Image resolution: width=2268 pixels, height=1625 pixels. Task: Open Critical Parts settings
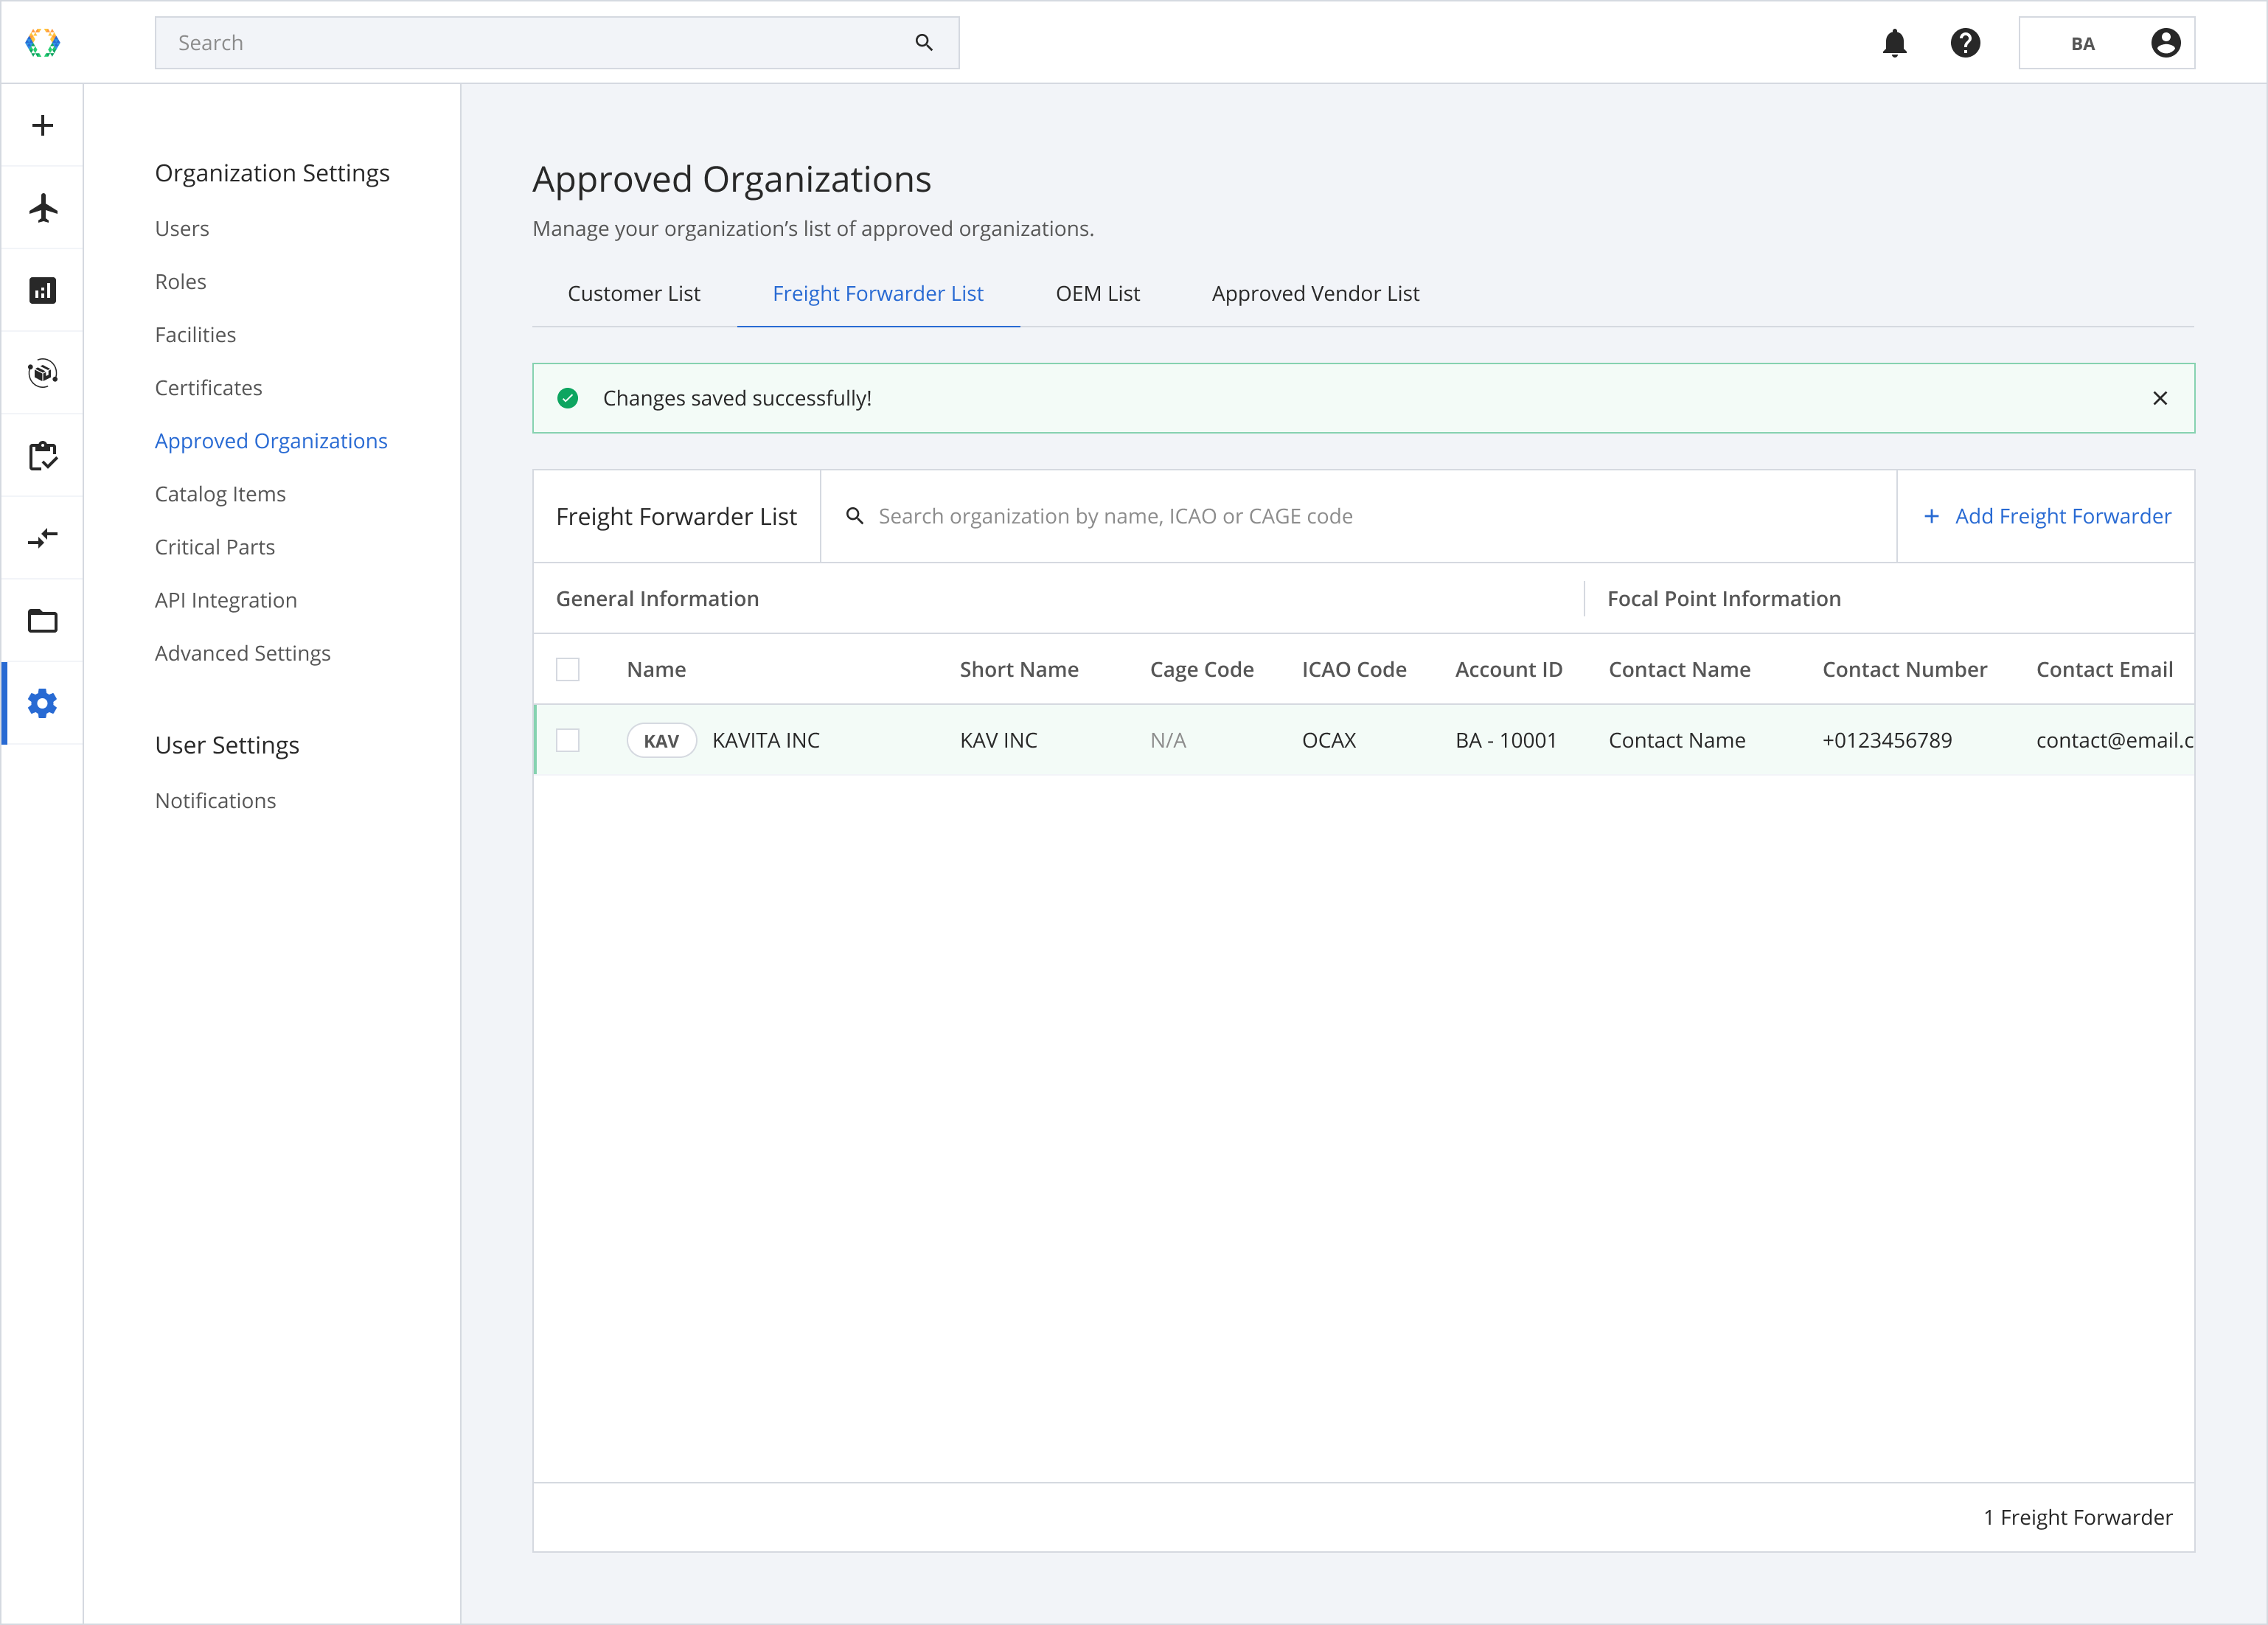point(215,547)
